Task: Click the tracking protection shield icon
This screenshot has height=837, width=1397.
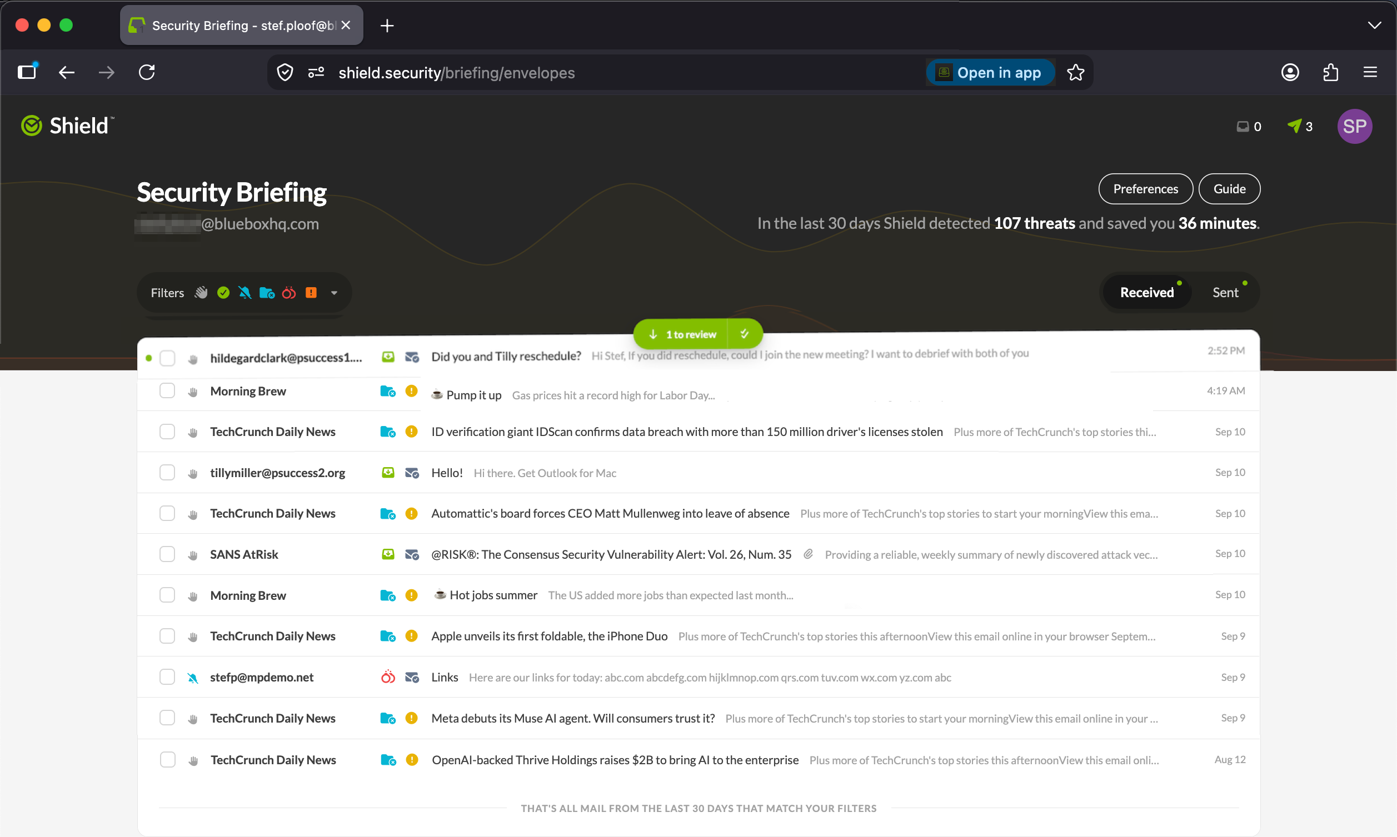Action: point(285,72)
